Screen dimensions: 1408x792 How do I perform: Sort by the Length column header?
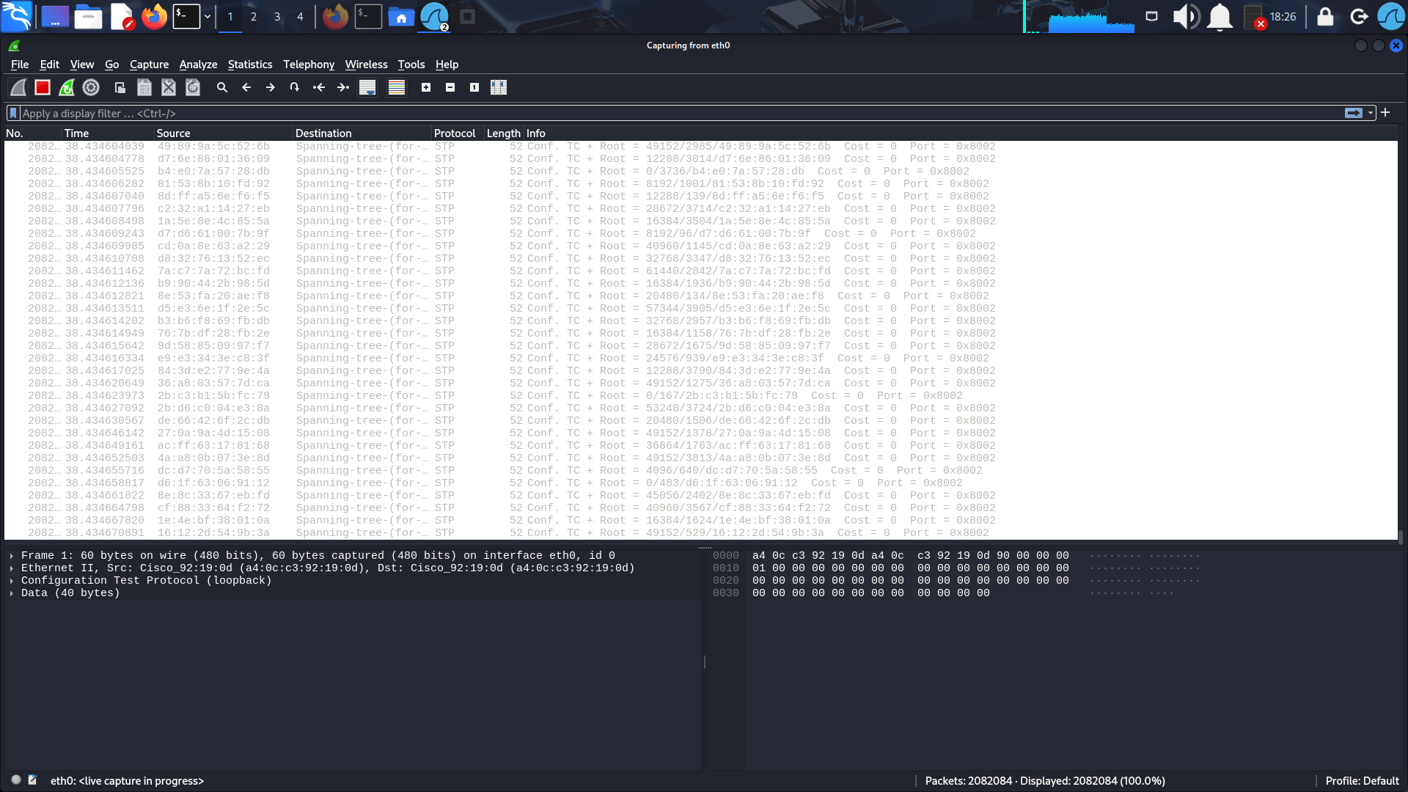503,133
